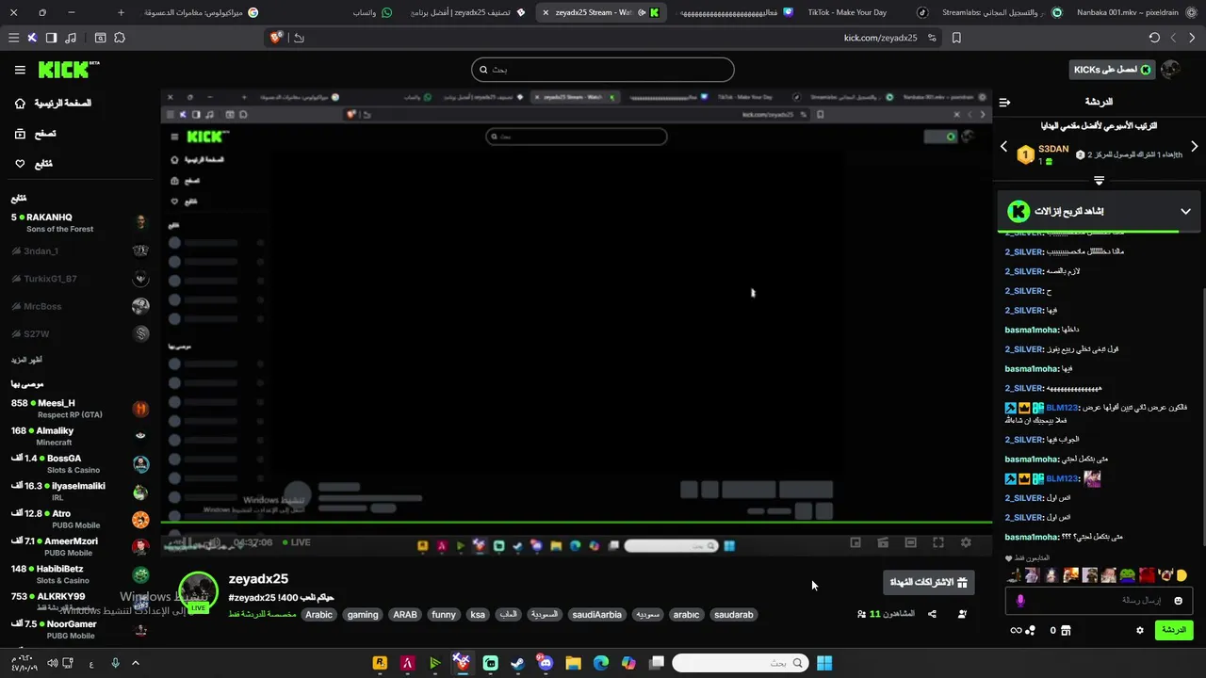Image resolution: width=1206 pixels, height=678 pixels.
Task: Open the channel shop icon
Action: point(1067,630)
